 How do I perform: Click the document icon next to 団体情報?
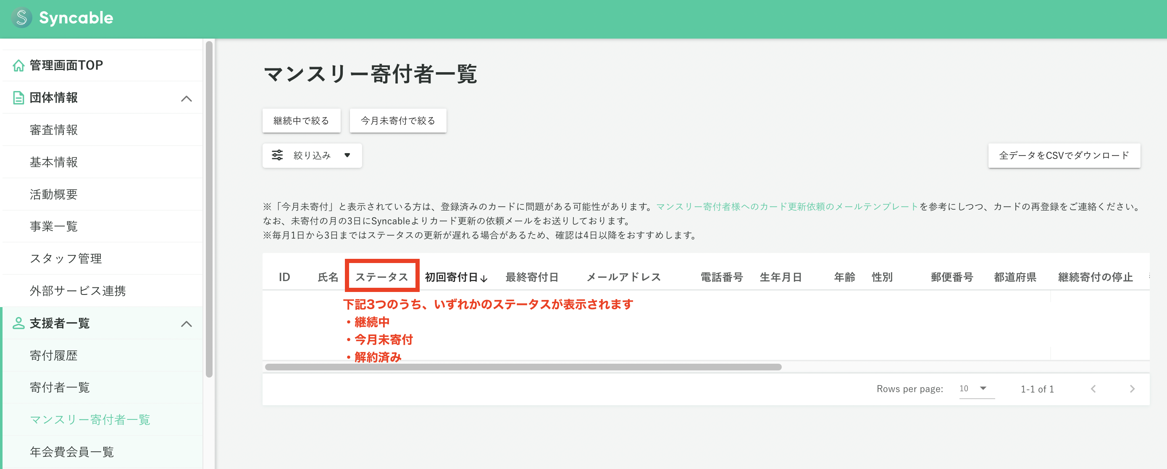[18, 97]
